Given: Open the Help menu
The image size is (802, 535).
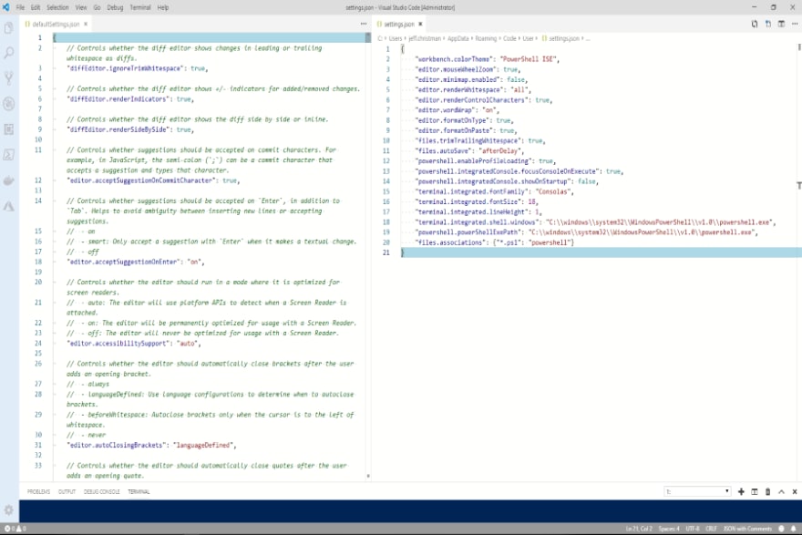Looking at the screenshot, I should pyautogui.click(x=162, y=7).
